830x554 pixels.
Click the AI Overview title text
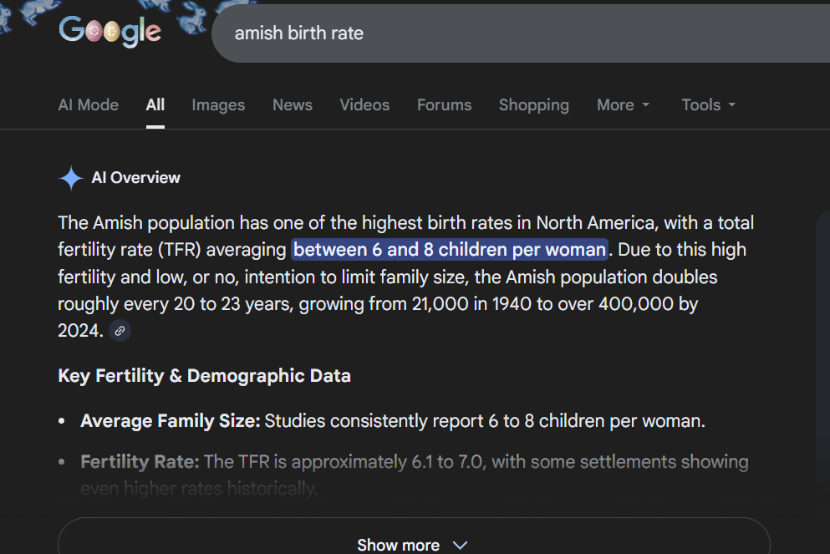click(135, 178)
